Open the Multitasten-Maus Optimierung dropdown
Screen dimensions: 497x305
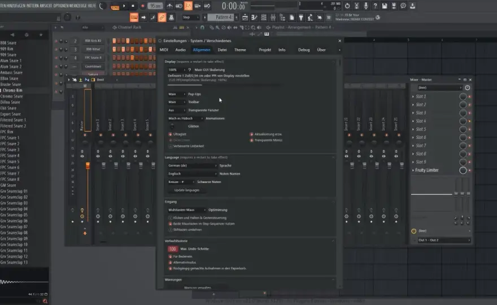[x=187, y=210]
